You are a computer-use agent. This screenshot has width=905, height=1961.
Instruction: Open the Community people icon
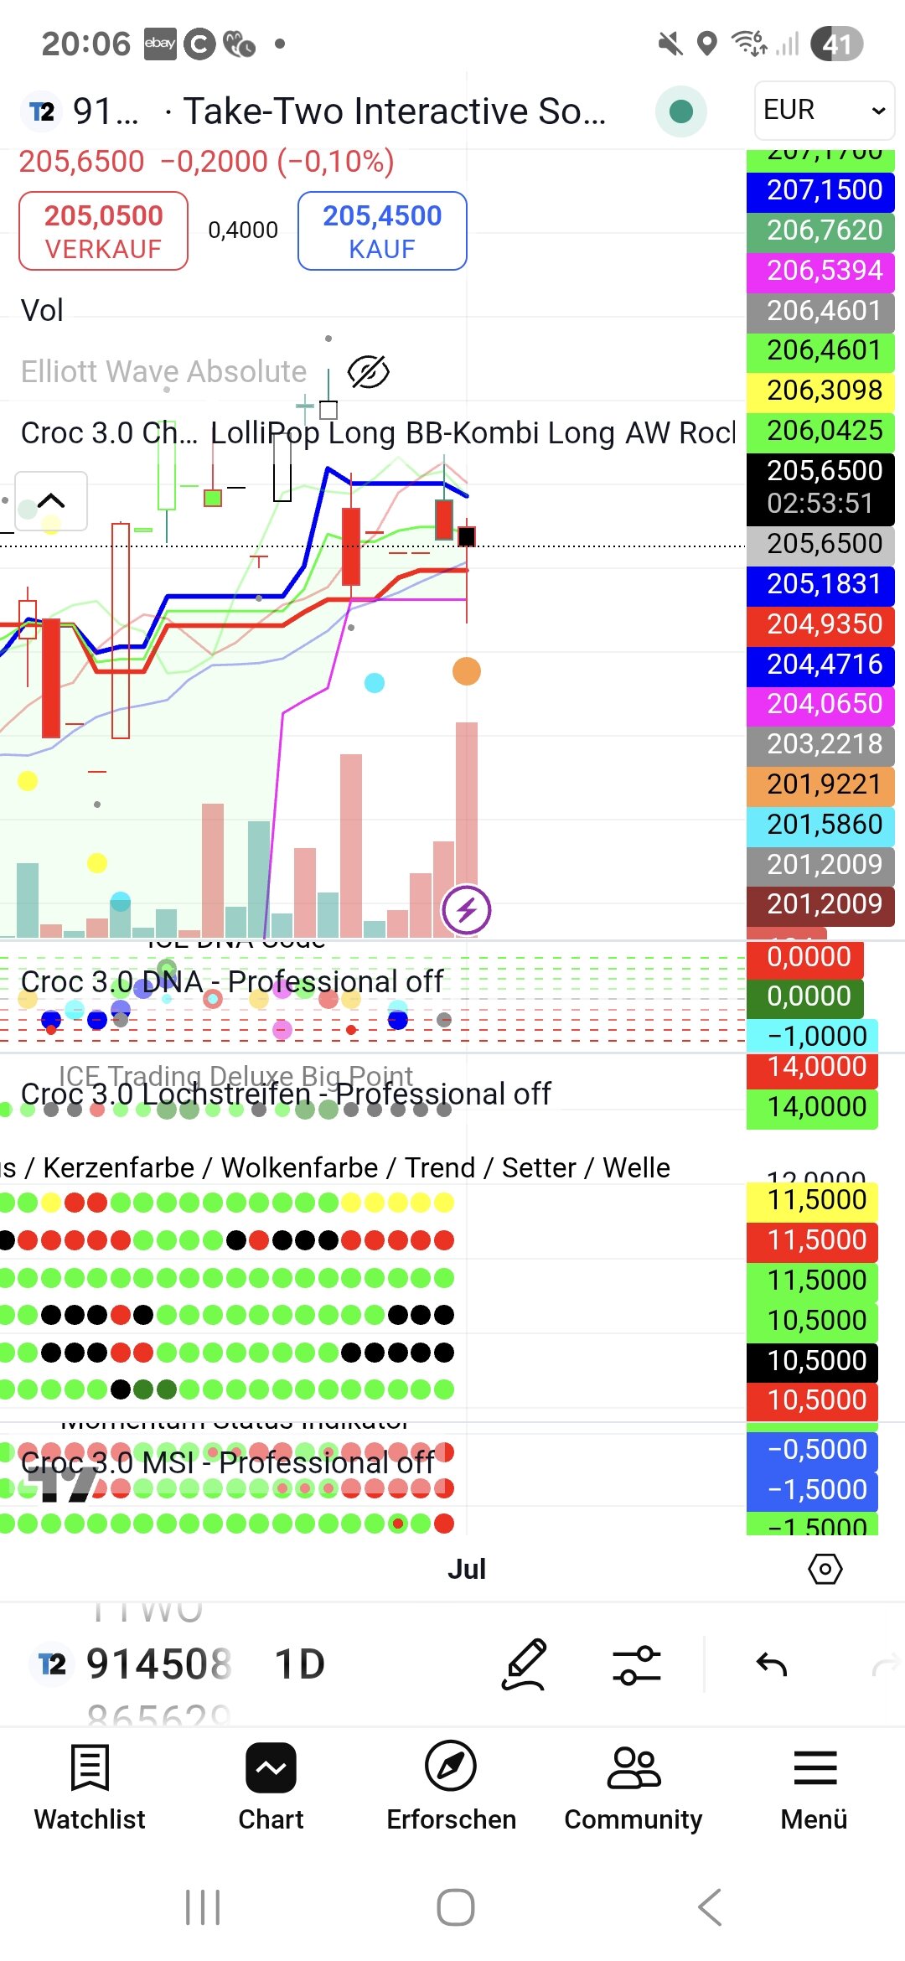(633, 1767)
